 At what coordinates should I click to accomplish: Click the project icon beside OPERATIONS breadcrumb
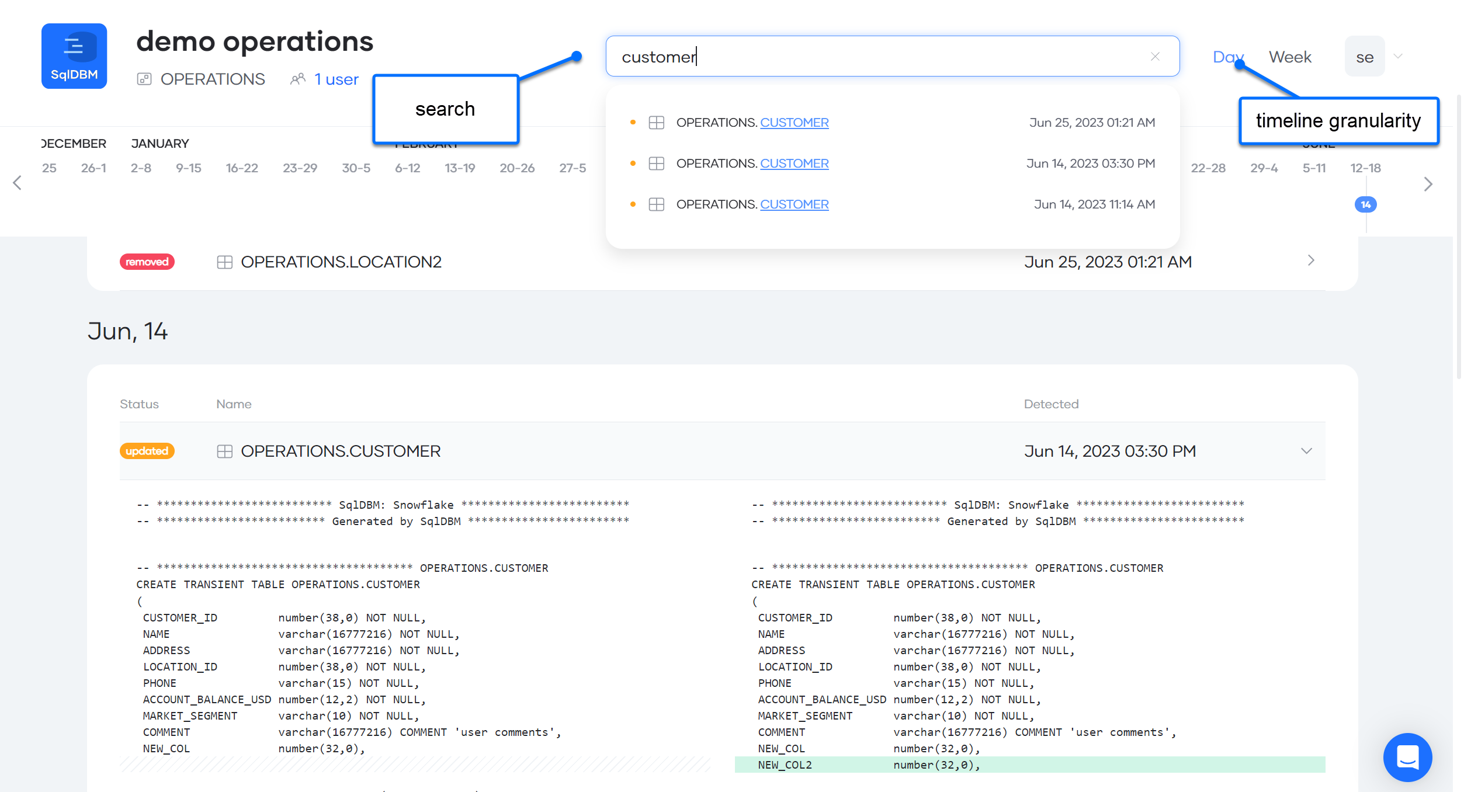144,79
